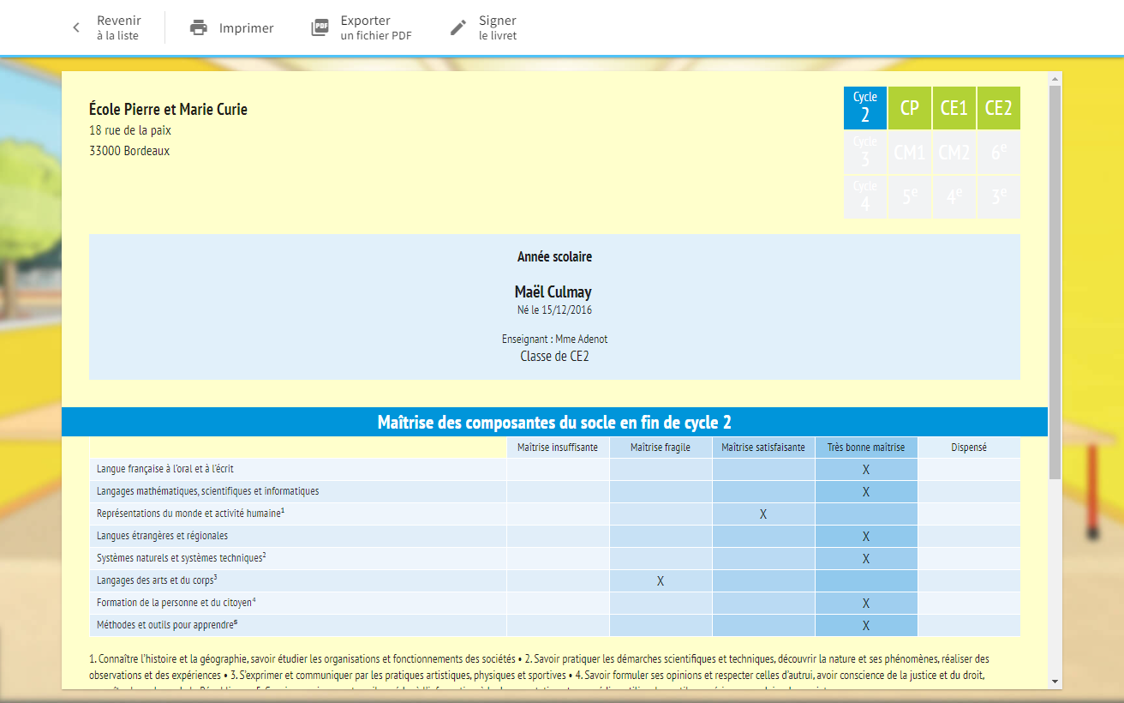
Task: Click the pen icon next to Signer
Action: point(457,27)
